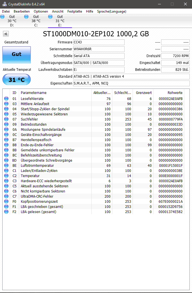Open the Datei menu
The image size is (192, 293).
[x=6, y=11]
